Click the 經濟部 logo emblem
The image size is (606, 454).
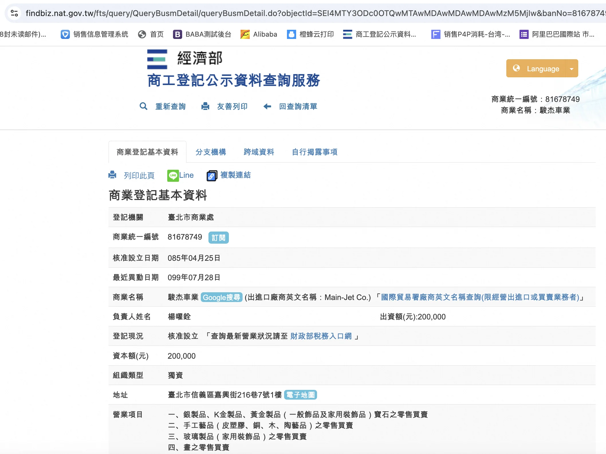(157, 59)
